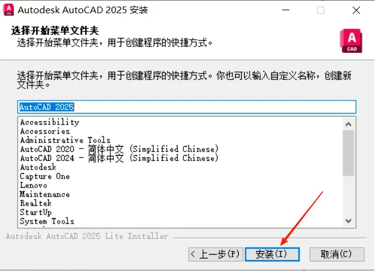Choose the Capture One folder
The height and width of the screenshot is (271, 375).
pyautogui.click(x=45, y=176)
